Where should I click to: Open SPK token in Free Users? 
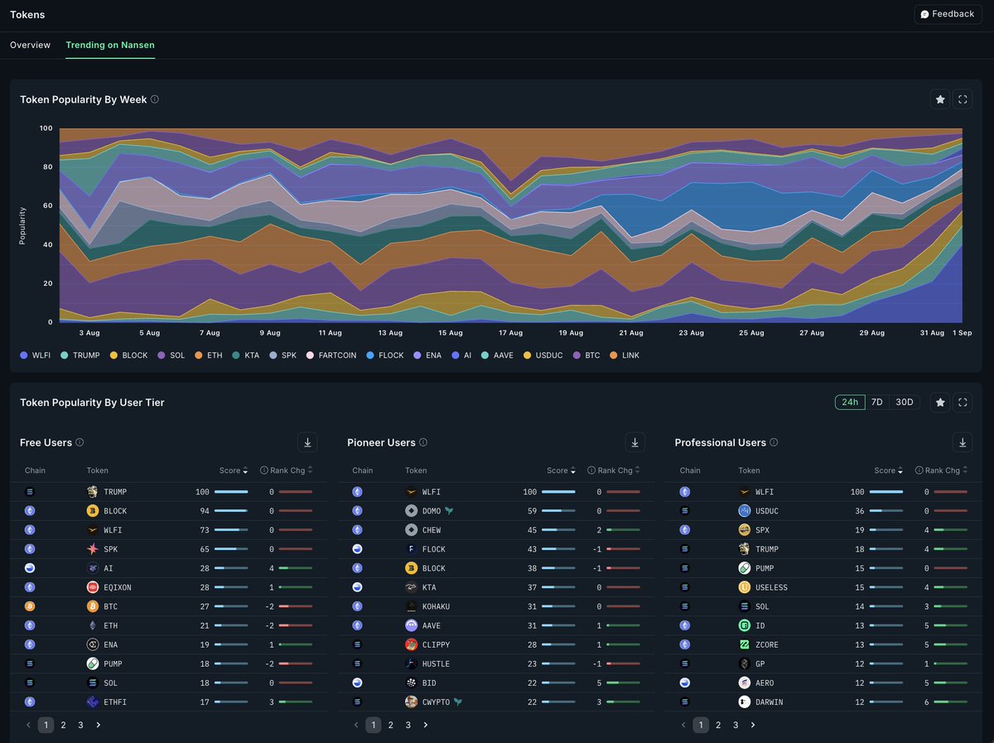111,549
